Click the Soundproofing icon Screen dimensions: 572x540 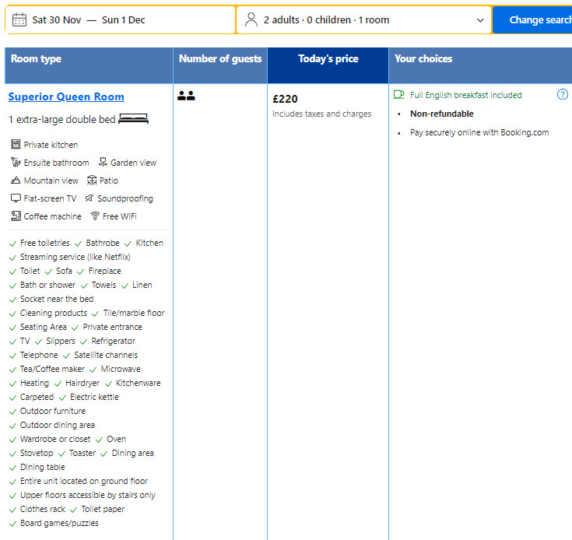point(89,198)
